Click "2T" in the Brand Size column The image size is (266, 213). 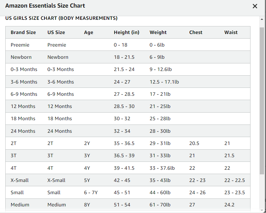(x=14, y=143)
